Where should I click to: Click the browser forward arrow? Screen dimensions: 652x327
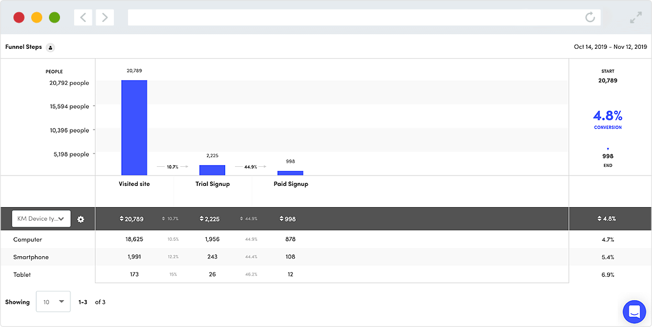[105, 18]
